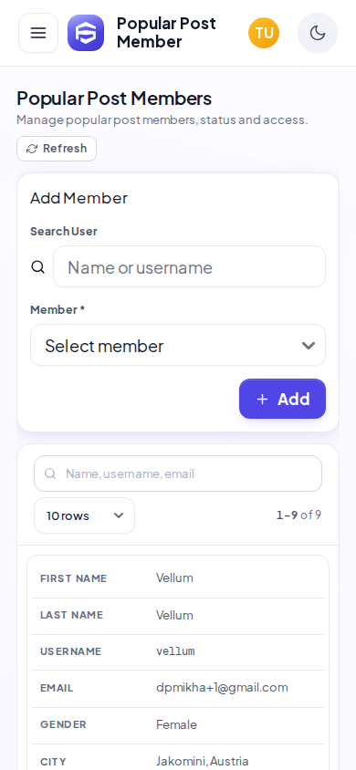The width and height of the screenshot is (356, 770).
Task: Click the Add member button
Action: pyautogui.click(x=282, y=399)
